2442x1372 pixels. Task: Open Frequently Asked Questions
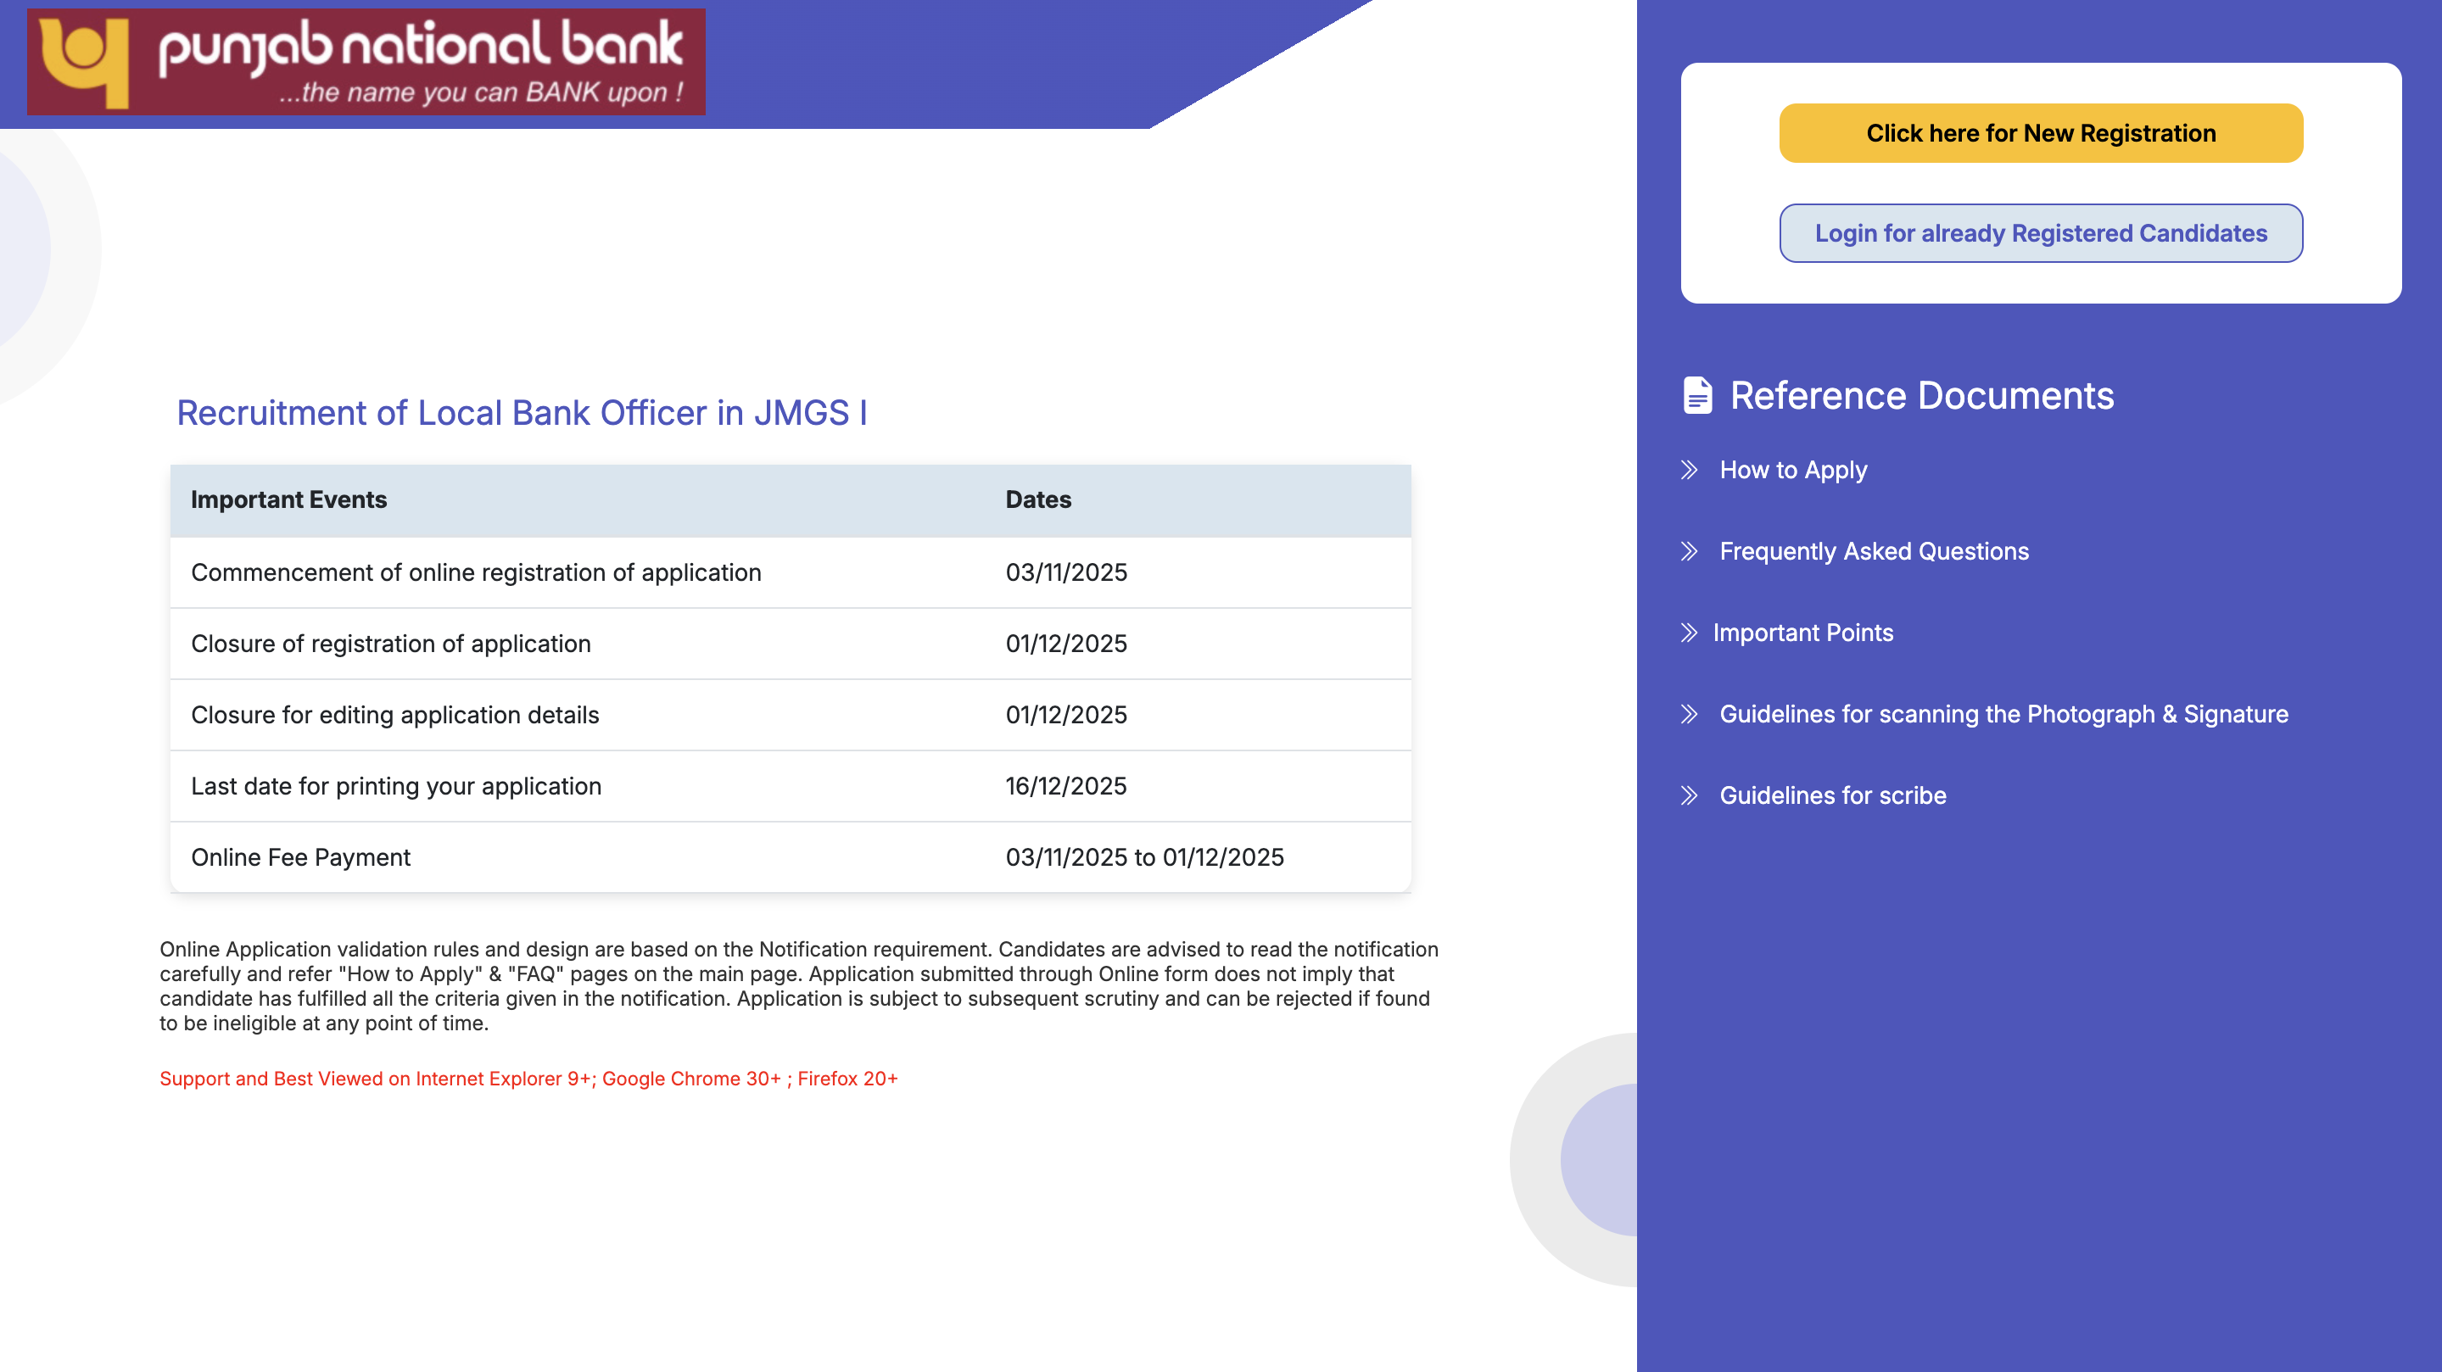tap(1875, 551)
